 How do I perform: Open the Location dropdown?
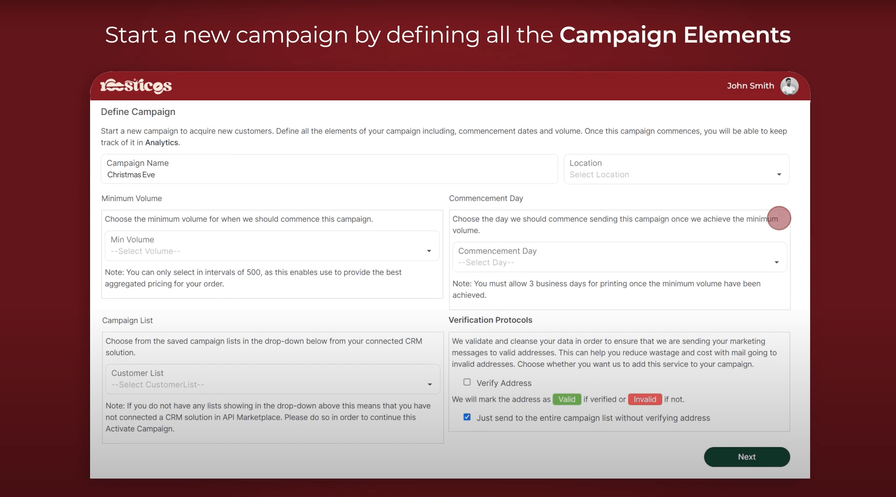point(676,169)
